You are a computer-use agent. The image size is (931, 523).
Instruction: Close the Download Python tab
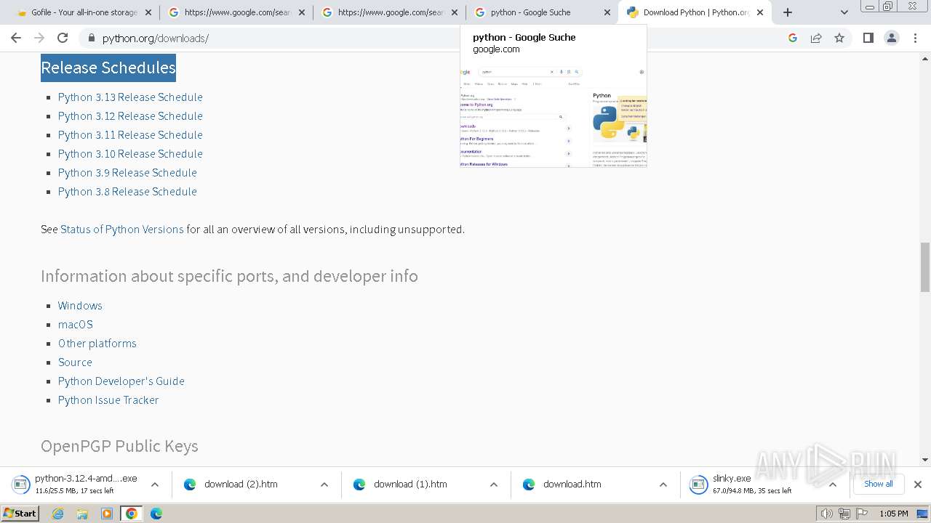click(760, 12)
